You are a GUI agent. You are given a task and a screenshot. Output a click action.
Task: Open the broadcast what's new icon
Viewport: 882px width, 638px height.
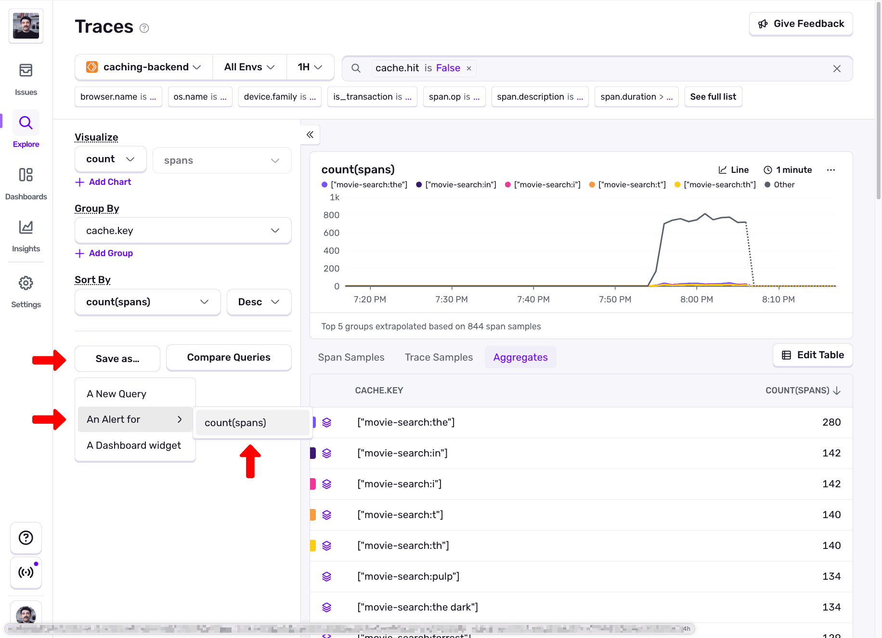coord(26,572)
